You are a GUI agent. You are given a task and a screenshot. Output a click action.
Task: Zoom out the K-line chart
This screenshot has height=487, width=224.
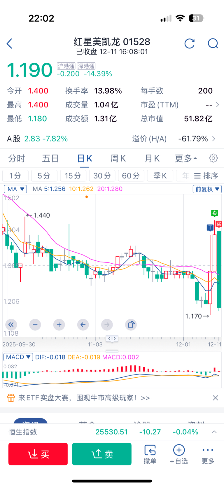coord(35,325)
